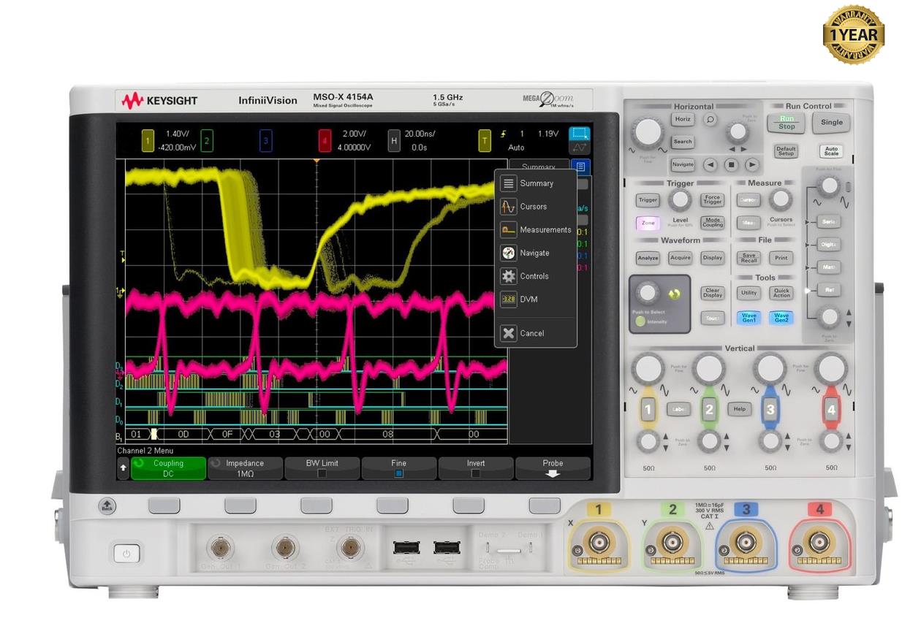
Task: Choose Summary at the top of the popup menu
Action: point(539,183)
